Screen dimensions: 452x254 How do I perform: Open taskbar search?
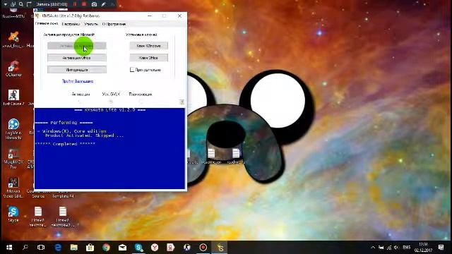pyautogui.click(x=25, y=248)
